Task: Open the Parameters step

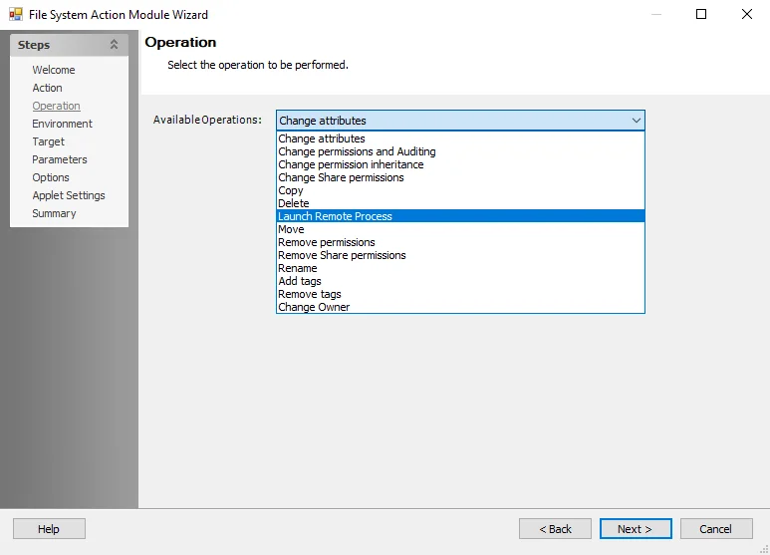Action: click(60, 159)
